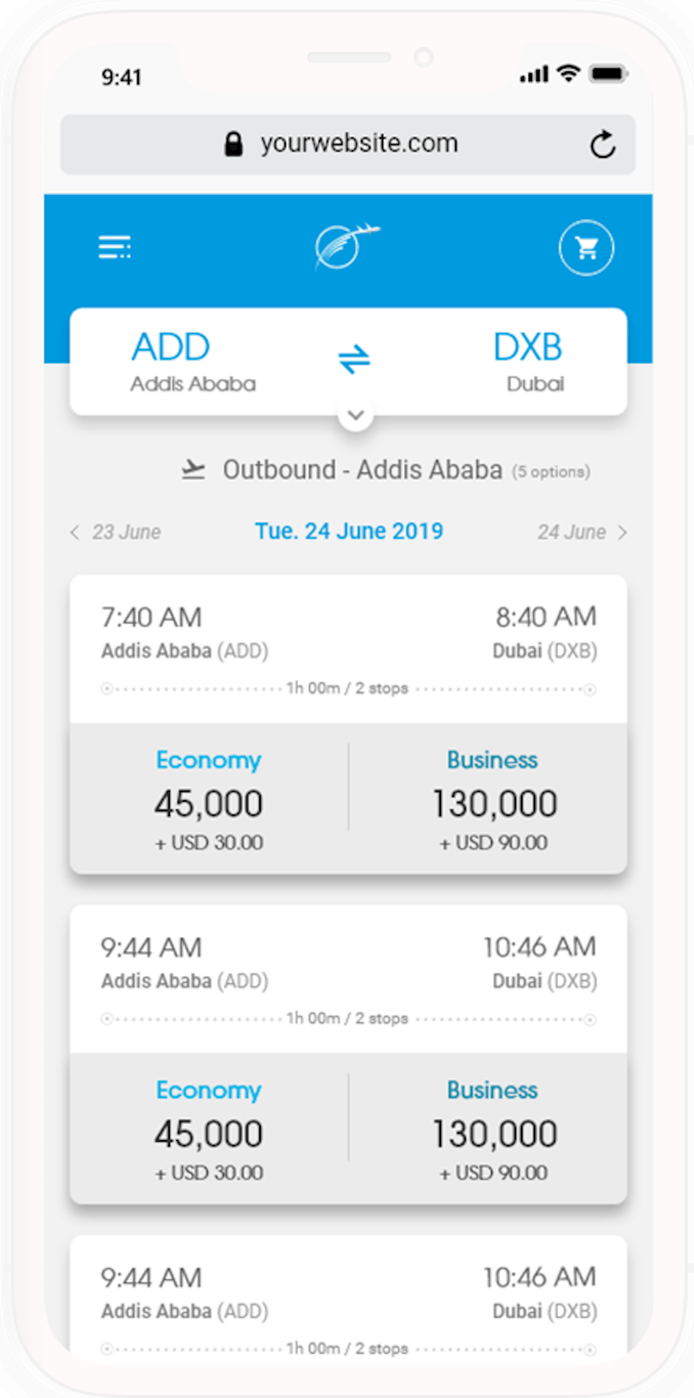Image resolution: width=694 pixels, height=1398 pixels.
Task: Open the 7:40 AM flight details
Action: [x=348, y=649]
